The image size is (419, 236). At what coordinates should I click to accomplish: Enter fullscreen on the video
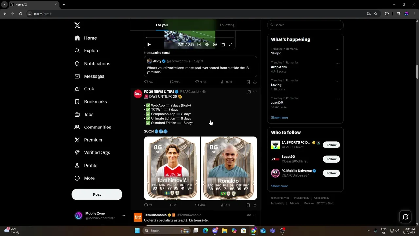pyautogui.click(x=231, y=44)
